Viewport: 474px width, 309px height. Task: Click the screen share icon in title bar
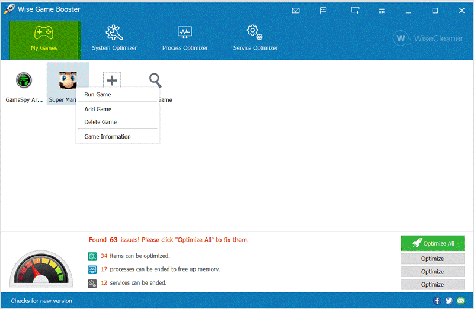point(355,11)
